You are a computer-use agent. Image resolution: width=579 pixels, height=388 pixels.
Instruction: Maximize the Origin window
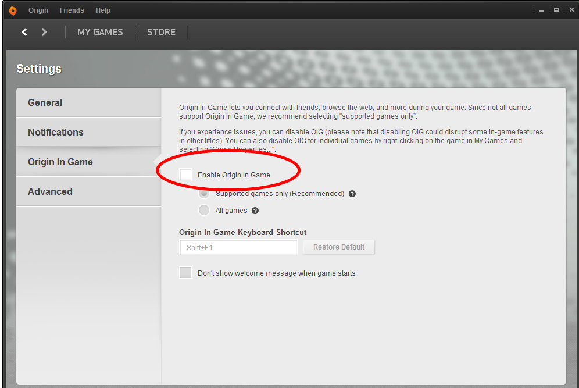556,10
